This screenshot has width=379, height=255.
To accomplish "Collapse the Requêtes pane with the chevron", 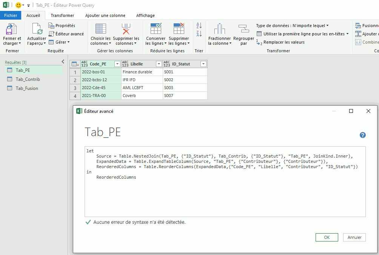I will tap(63, 62).
